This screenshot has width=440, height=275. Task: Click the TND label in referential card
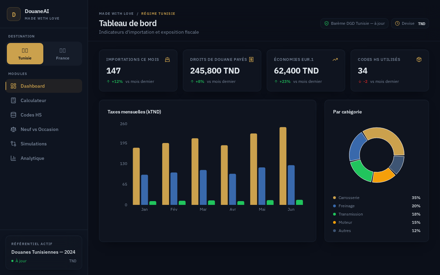point(73,261)
